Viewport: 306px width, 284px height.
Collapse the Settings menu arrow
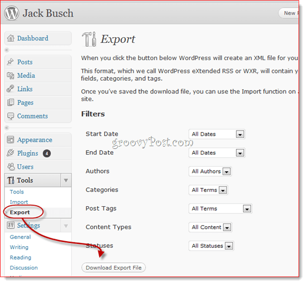66,226
